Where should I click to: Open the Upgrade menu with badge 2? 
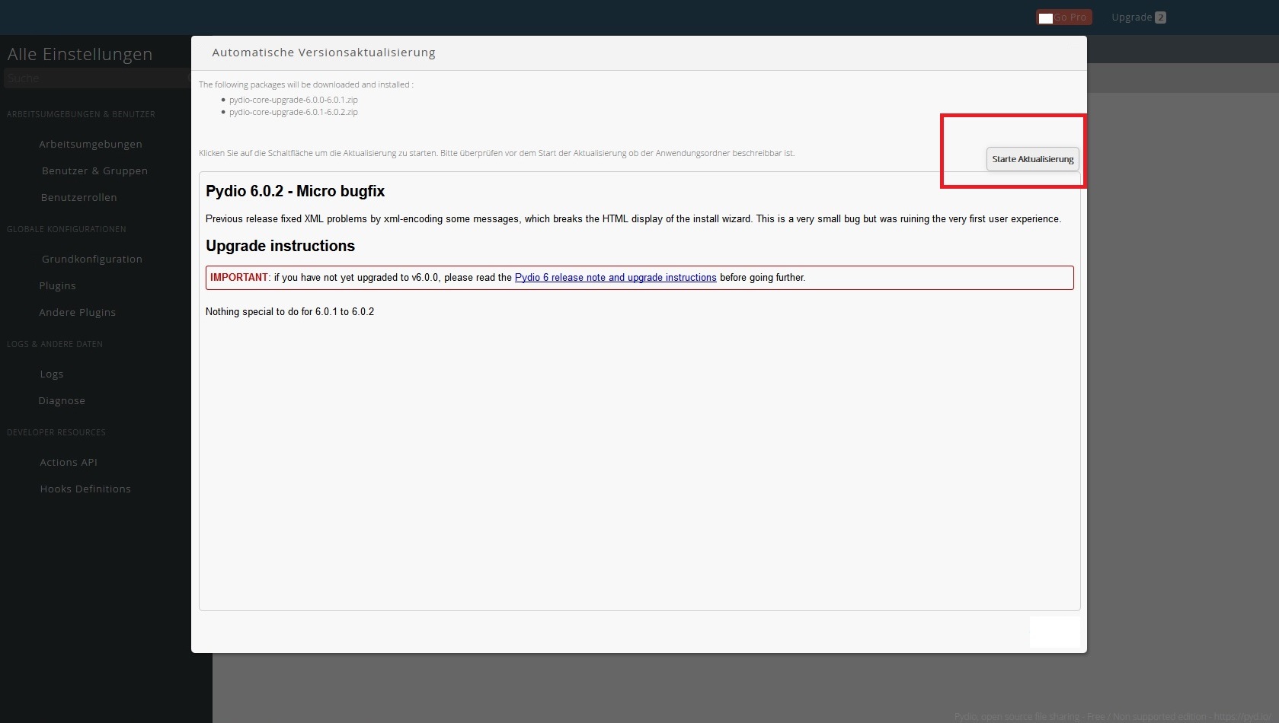pyautogui.click(x=1139, y=18)
